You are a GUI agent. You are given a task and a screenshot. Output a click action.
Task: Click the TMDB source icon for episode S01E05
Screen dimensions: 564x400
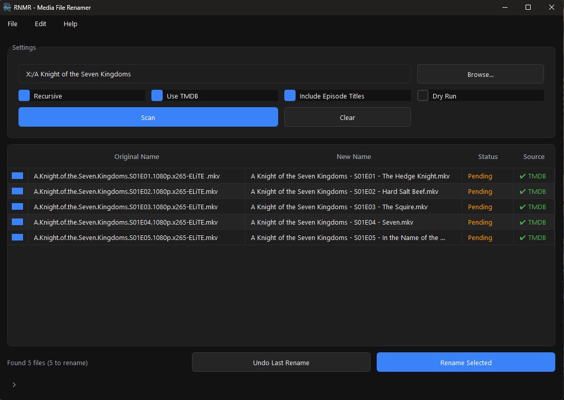pyautogui.click(x=534, y=237)
